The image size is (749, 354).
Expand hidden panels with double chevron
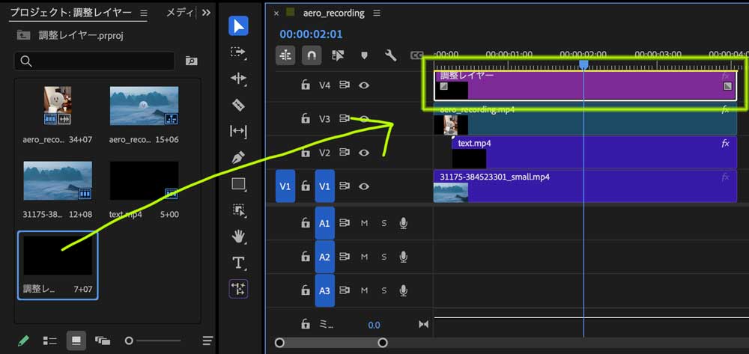pos(207,13)
